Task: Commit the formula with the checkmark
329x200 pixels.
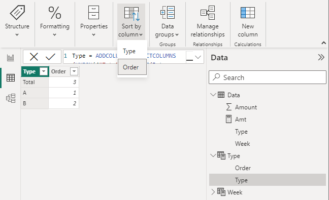Action: [50, 57]
